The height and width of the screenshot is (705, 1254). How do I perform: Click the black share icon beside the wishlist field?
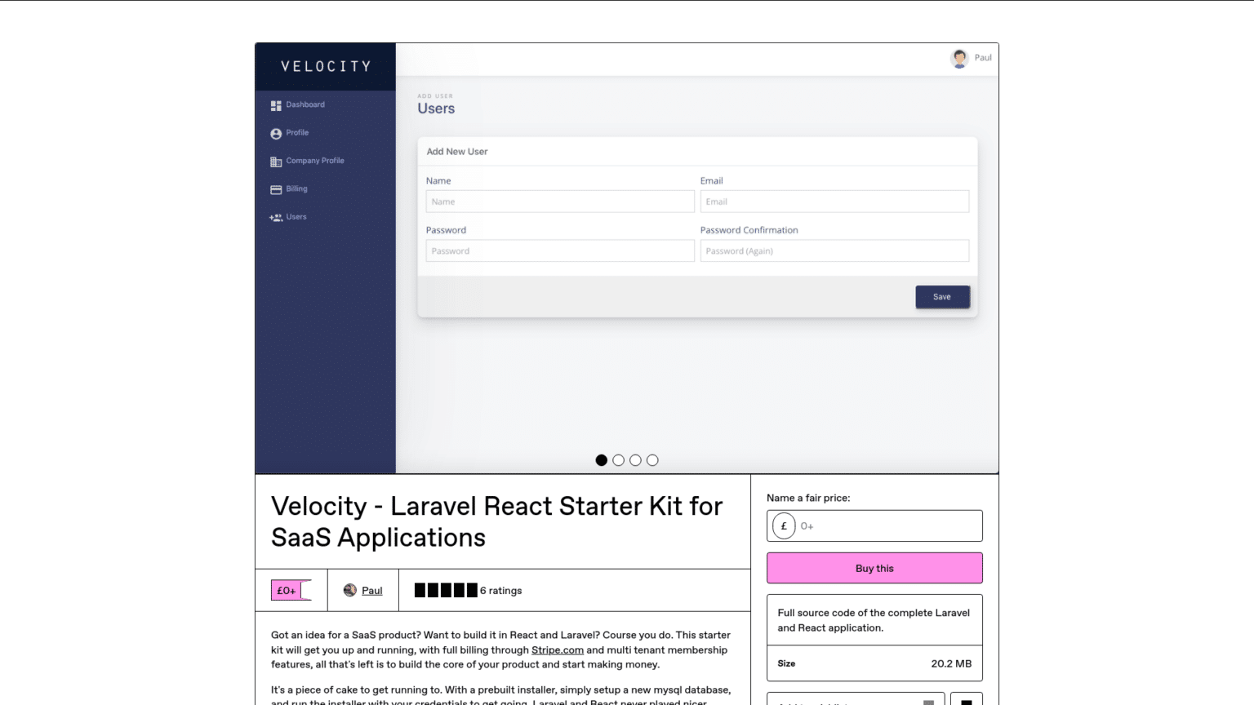click(x=967, y=700)
